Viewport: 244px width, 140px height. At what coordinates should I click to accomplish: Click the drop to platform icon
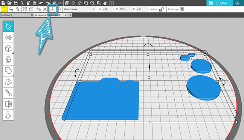(x=52, y=9)
